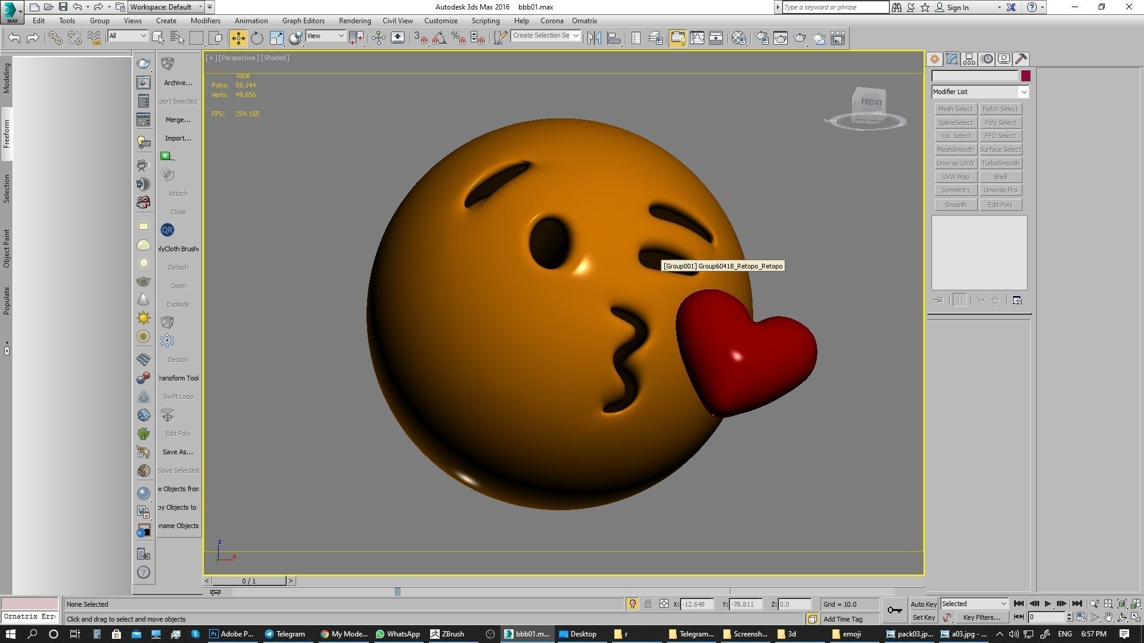This screenshot has height=643, width=1144.
Task: Click the Edit Named Selection Sets icon
Action: [499, 38]
